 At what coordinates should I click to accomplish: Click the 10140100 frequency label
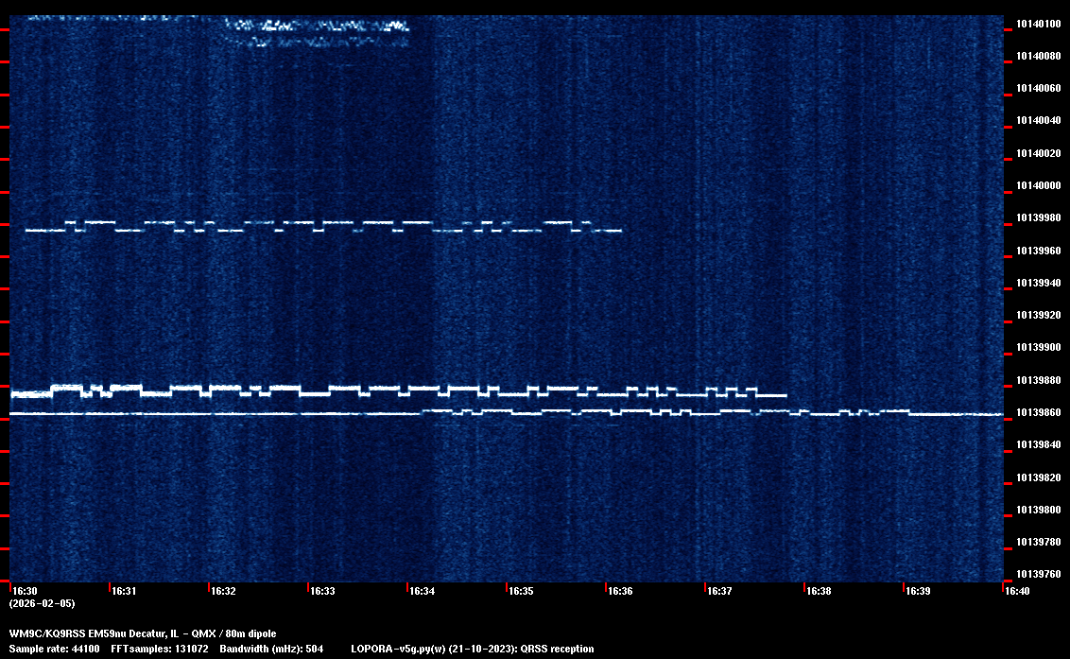point(1037,24)
